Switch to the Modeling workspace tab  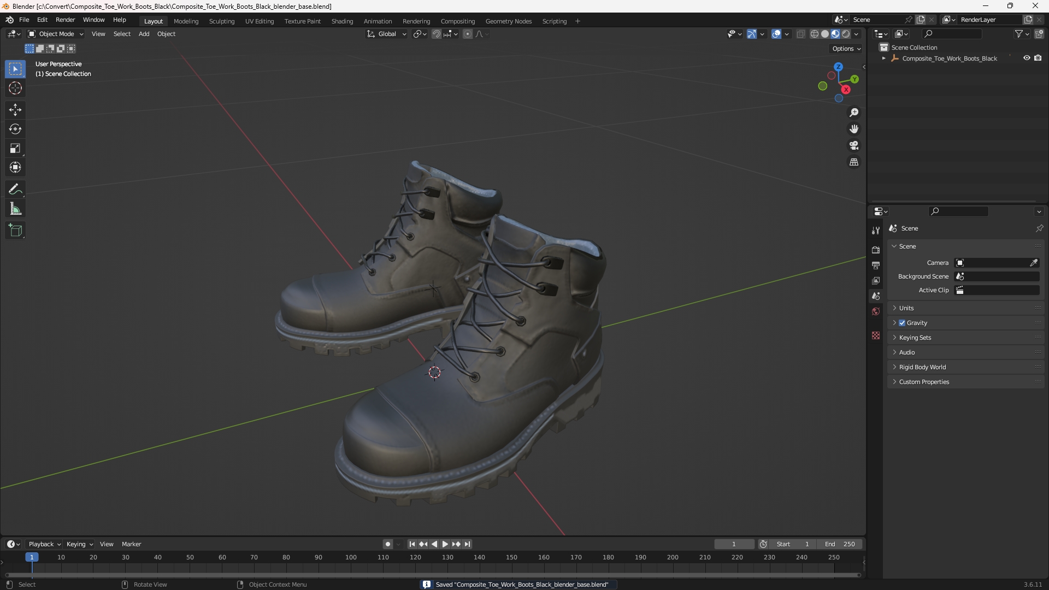click(186, 21)
